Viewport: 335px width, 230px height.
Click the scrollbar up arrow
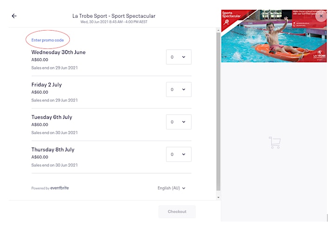pyautogui.click(x=218, y=31)
